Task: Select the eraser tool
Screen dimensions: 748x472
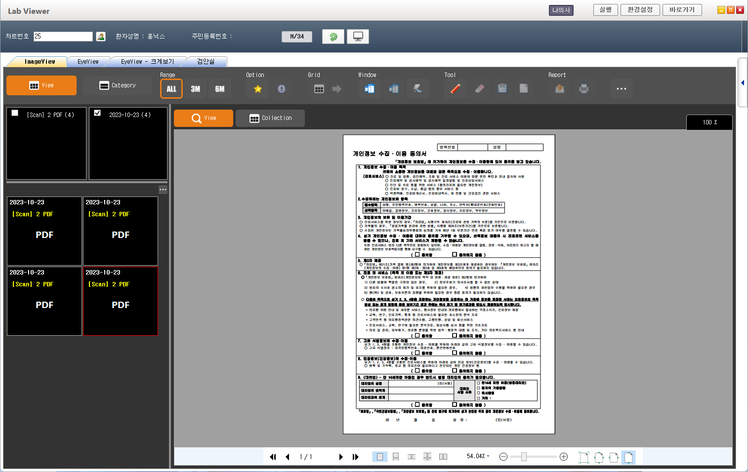Action: coord(479,89)
